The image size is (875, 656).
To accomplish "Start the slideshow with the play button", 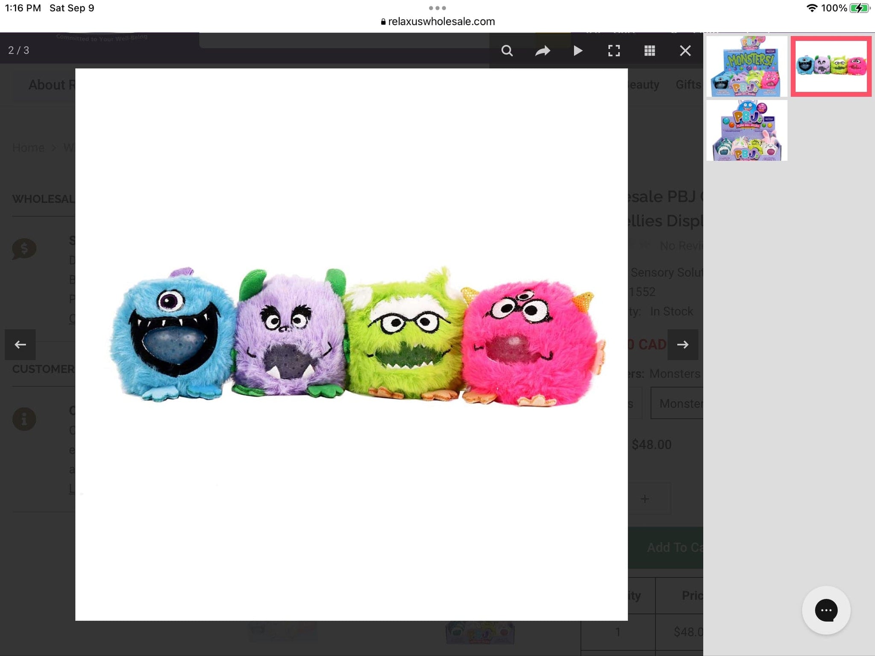I will [578, 51].
